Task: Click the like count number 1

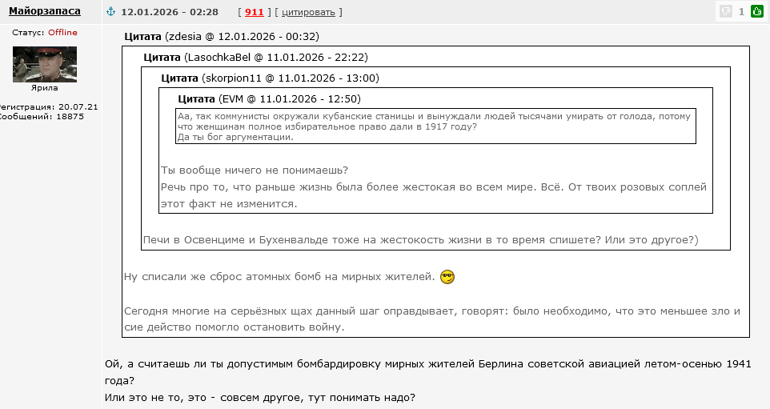Action: tap(741, 12)
